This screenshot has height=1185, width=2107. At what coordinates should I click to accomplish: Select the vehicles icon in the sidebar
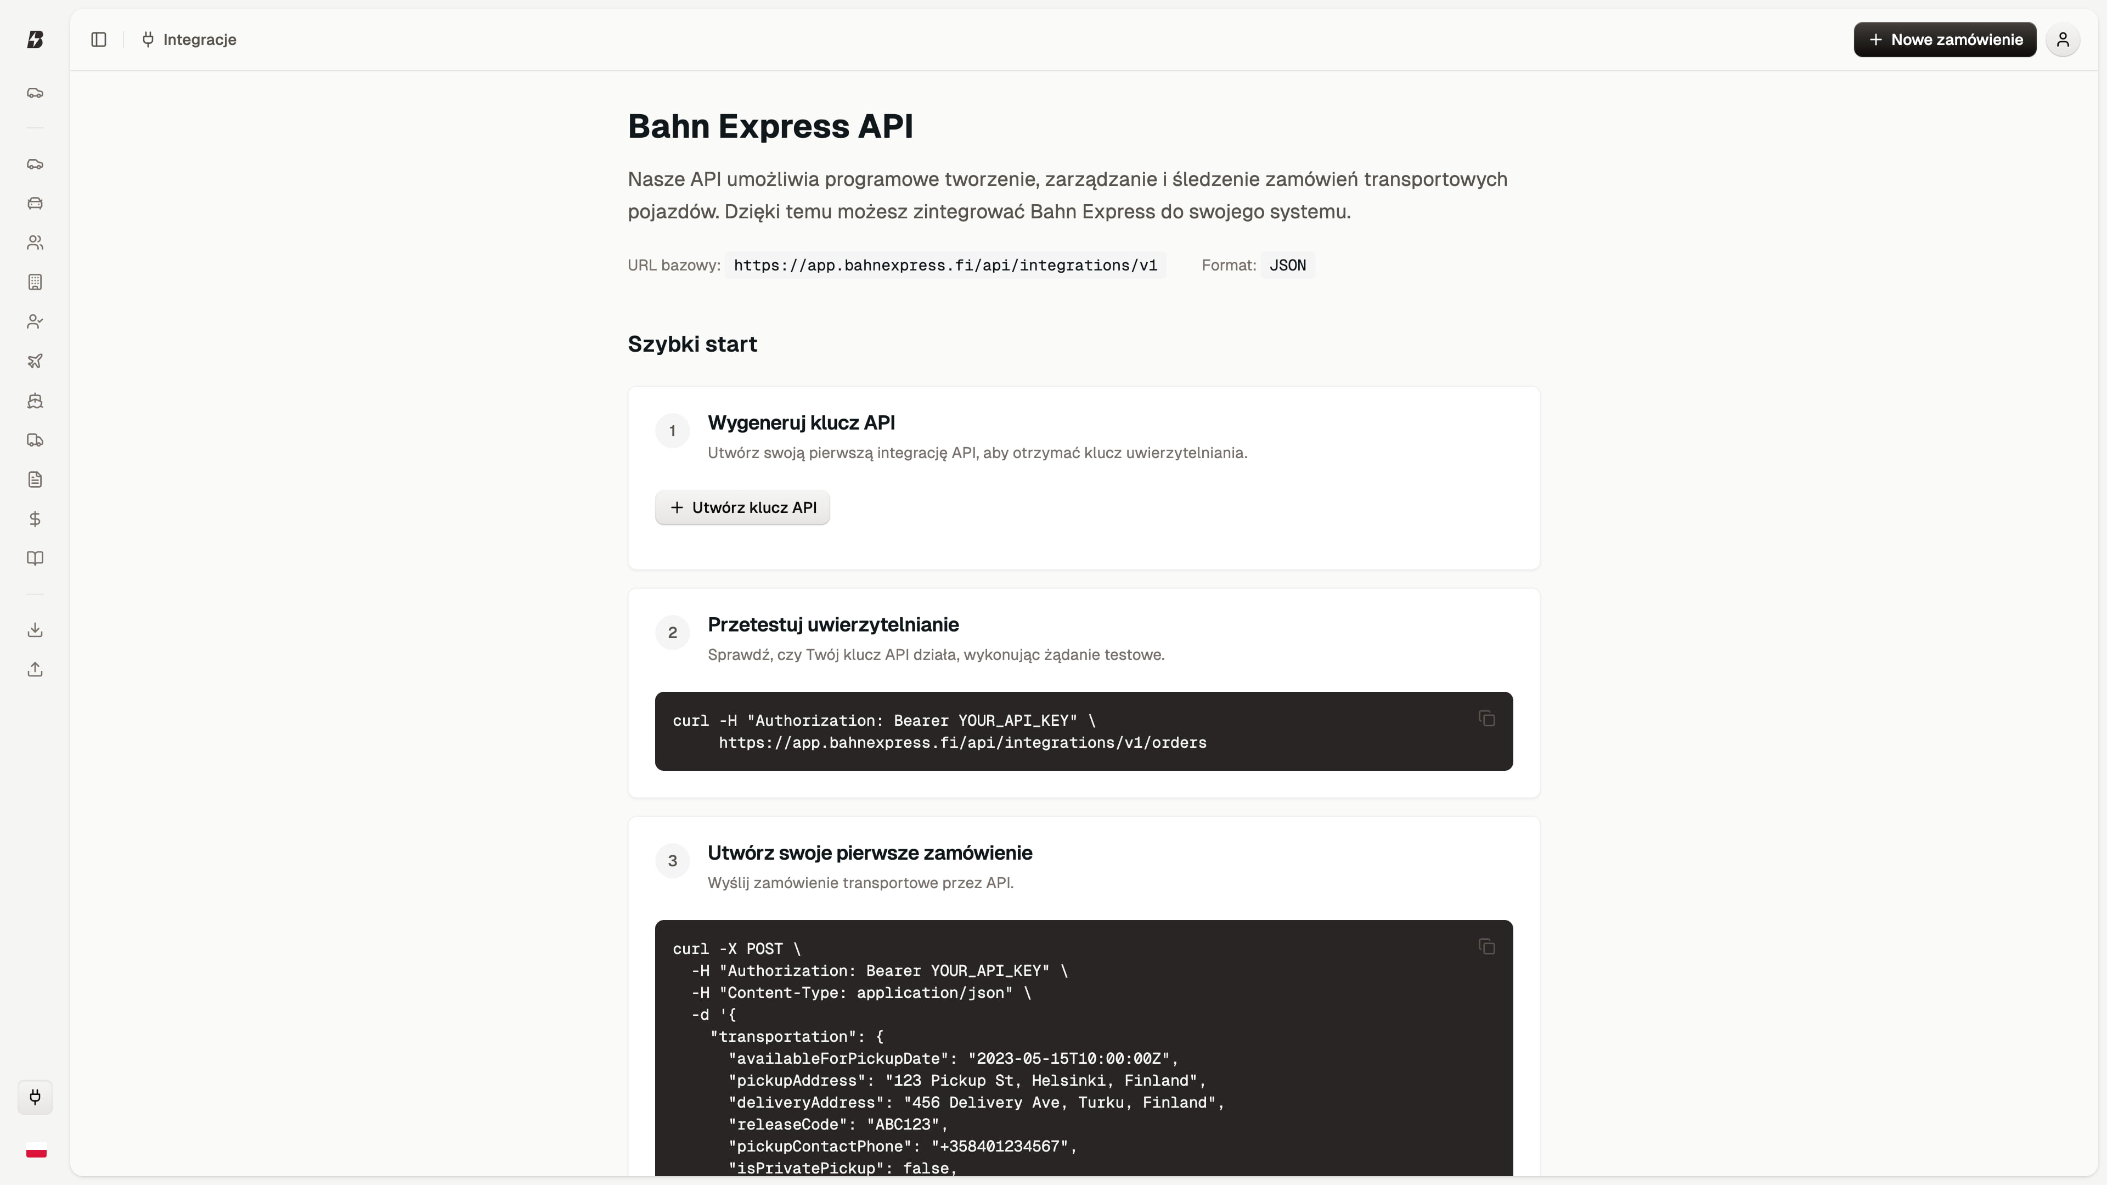tap(35, 163)
